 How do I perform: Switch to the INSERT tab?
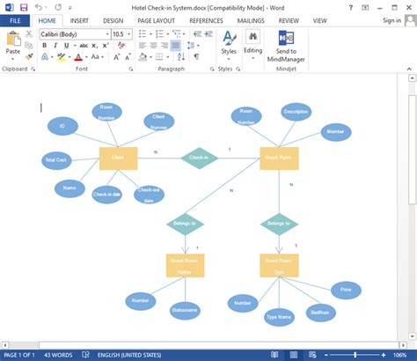(79, 20)
